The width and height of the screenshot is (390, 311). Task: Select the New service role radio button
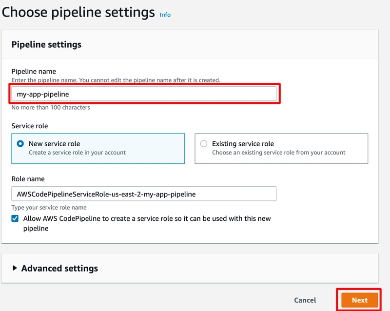point(20,144)
